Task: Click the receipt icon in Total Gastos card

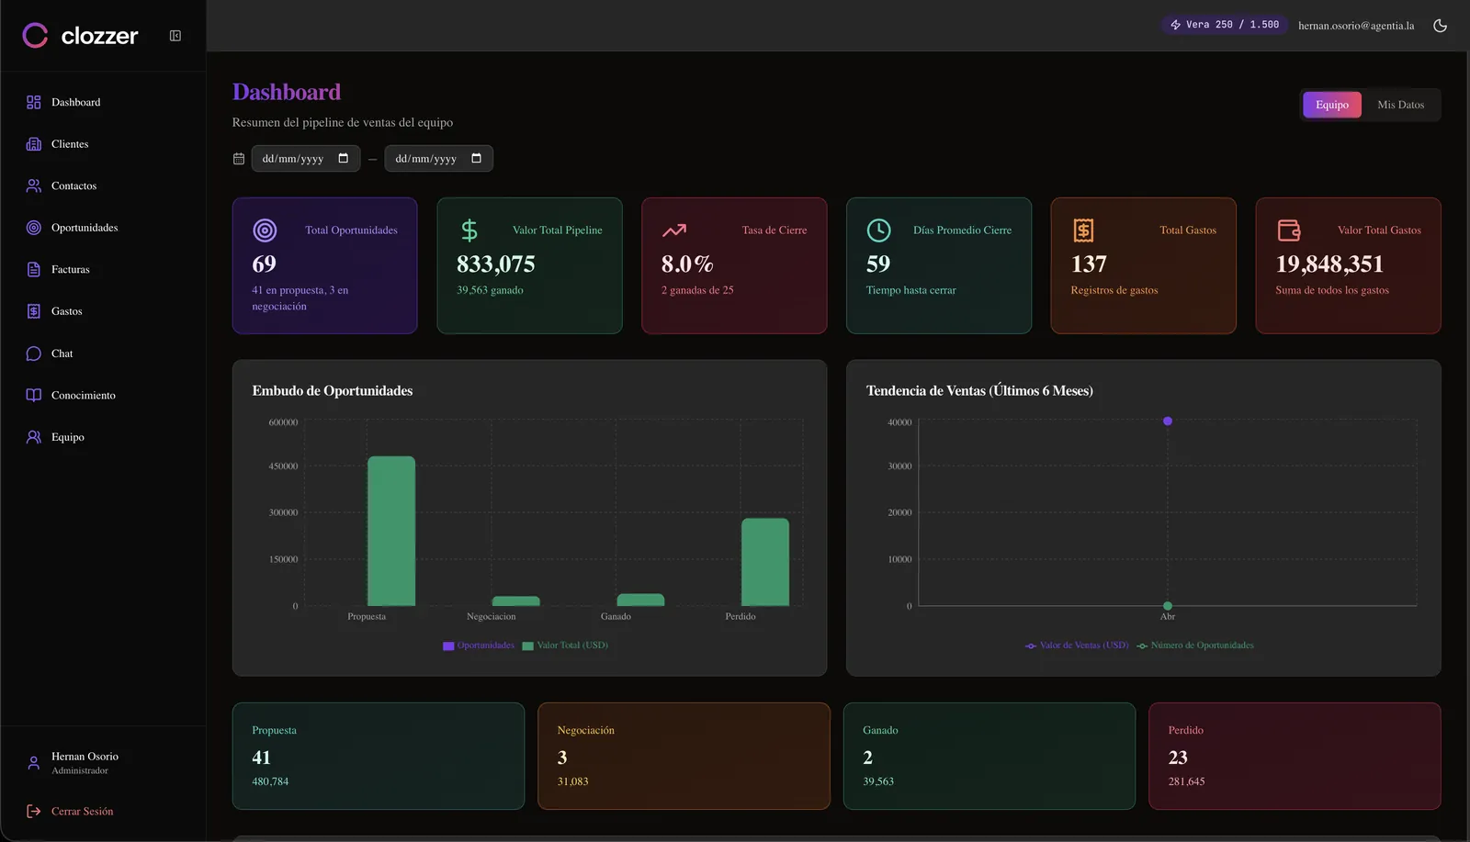Action: (1083, 230)
